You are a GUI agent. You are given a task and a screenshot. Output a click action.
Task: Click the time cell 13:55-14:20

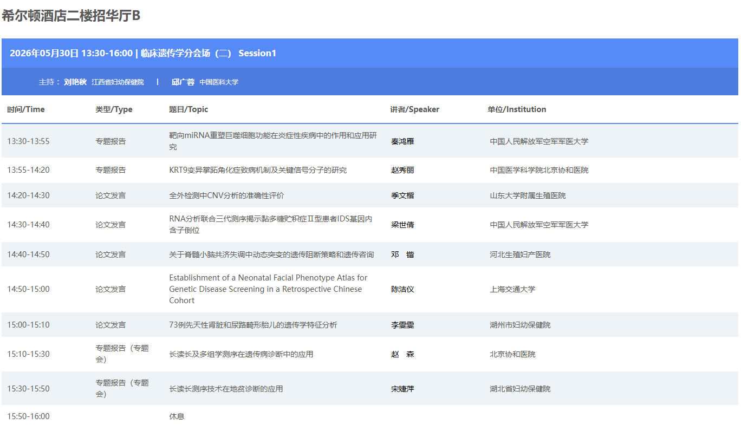[28, 170]
